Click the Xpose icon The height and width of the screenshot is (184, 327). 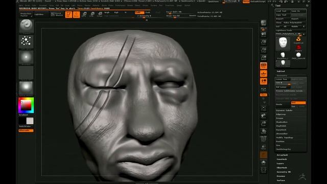coord(264,170)
